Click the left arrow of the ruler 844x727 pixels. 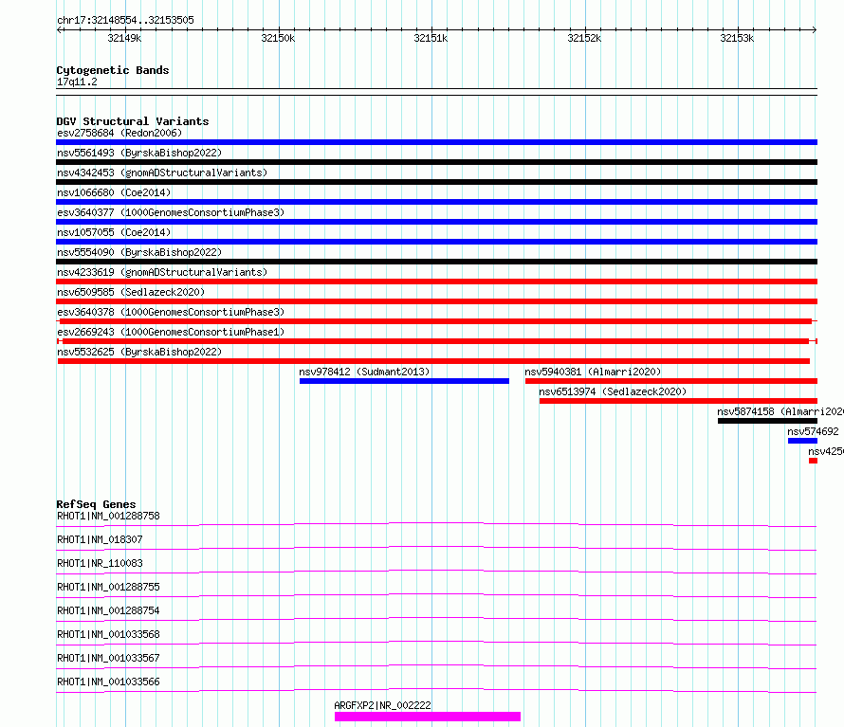pos(59,29)
